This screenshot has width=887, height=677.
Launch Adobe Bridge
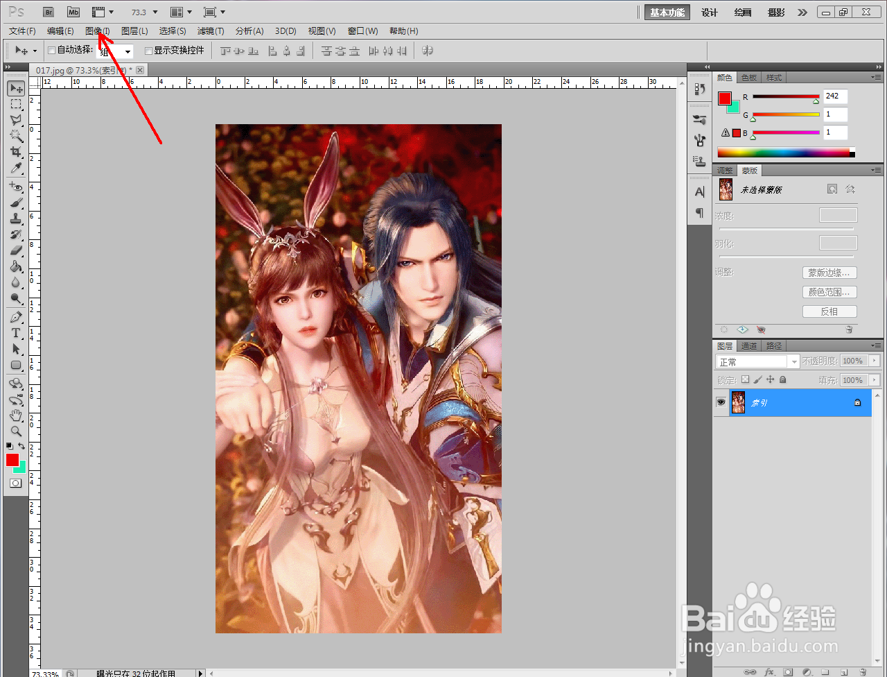48,12
